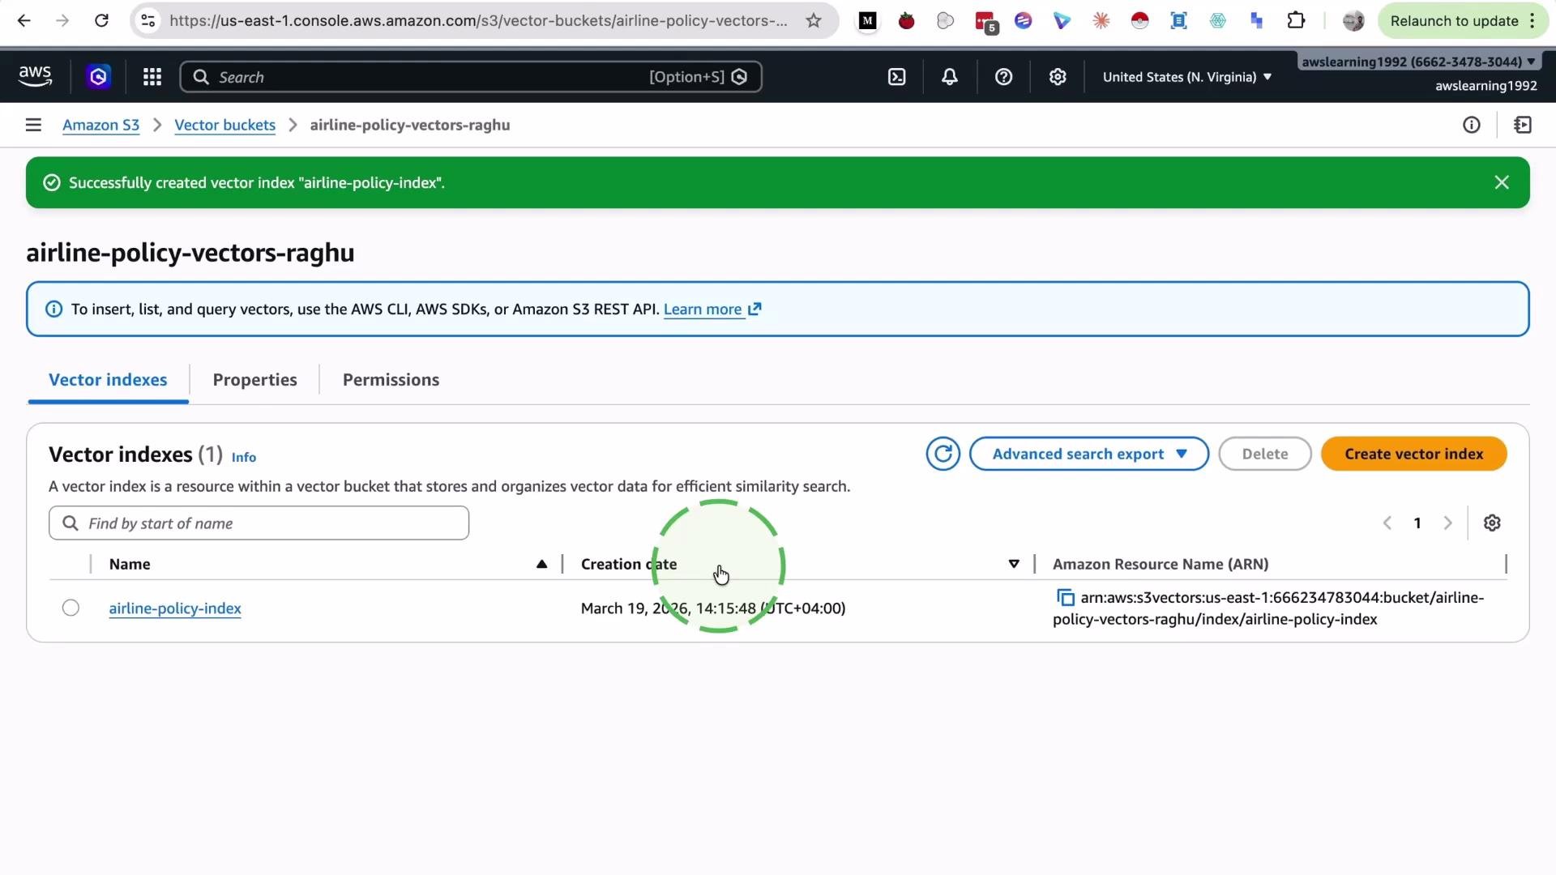The width and height of the screenshot is (1556, 875).
Task: Open the notifications bell
Action: (x=950, y=77)
